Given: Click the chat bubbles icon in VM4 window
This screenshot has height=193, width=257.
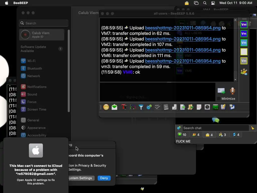Looking at the screenshot, I should click(x=216, y=120).
